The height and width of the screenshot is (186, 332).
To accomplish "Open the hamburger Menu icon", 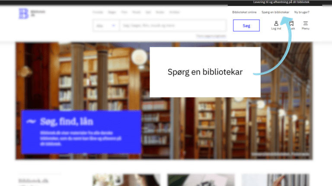I will point(306,25).
